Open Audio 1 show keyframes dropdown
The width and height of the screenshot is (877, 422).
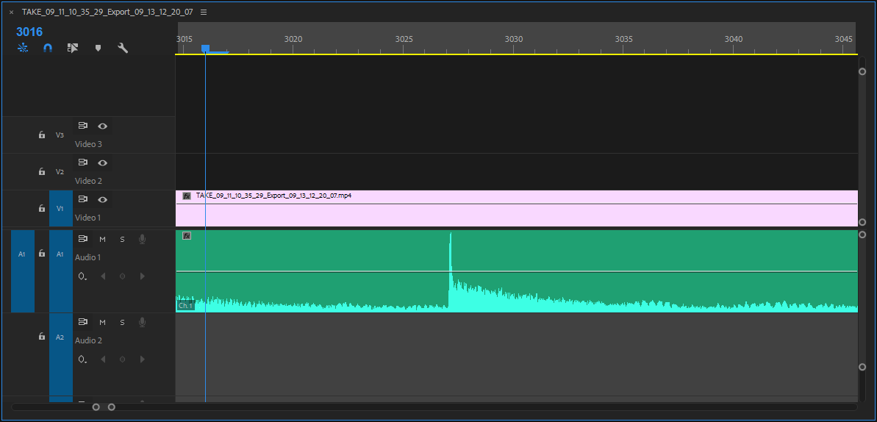coord(82,276)
